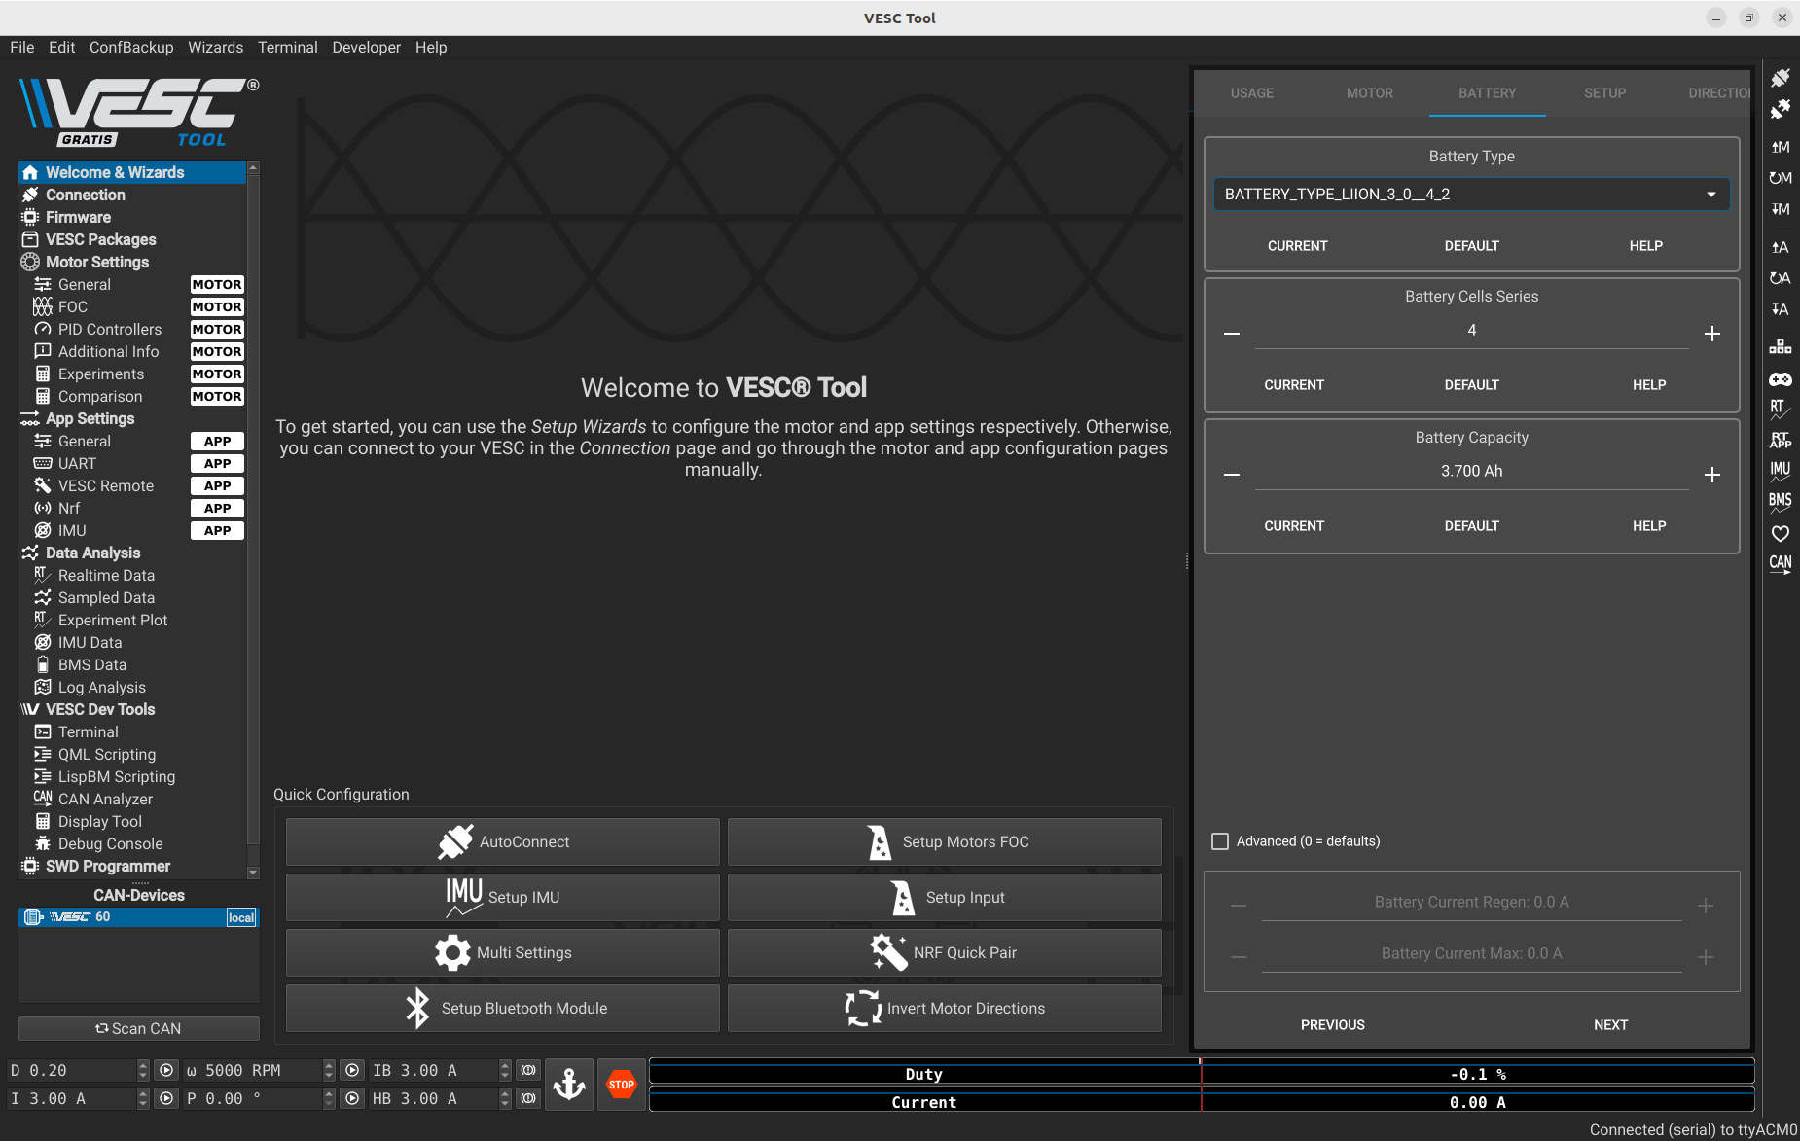Click the AutoConnect button
The width and height of the screenshot is (1800, 1141).
pos(503,841)
